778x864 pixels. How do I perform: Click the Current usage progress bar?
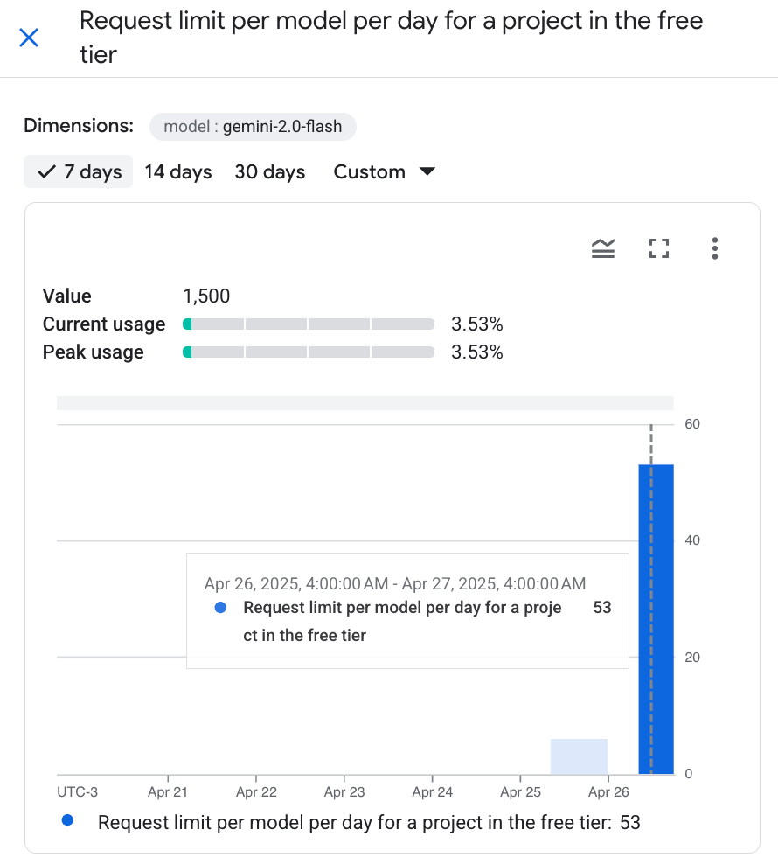pyautogui.click(x=309, y=324)
